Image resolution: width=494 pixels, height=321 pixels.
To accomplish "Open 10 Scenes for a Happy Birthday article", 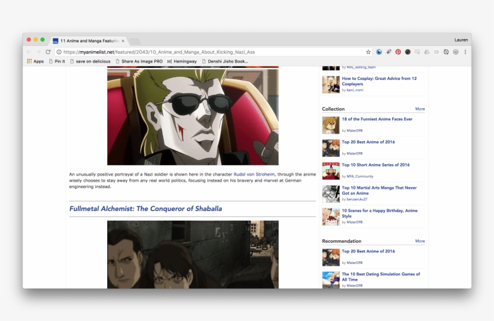I will tap(380, 213).
